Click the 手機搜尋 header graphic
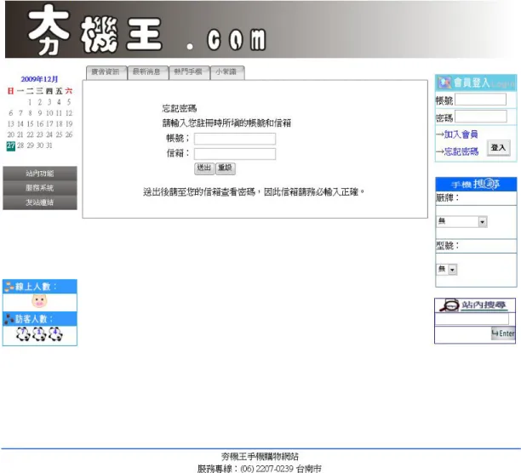Viewport: 521px width, 473px height. [x=476, y=184]
